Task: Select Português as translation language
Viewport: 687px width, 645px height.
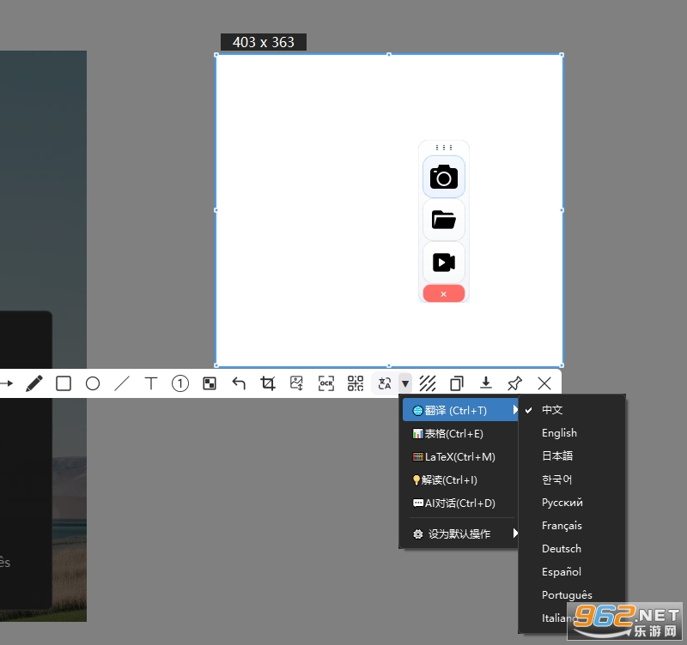Action: pyautogui.click(x=572, y=595)
